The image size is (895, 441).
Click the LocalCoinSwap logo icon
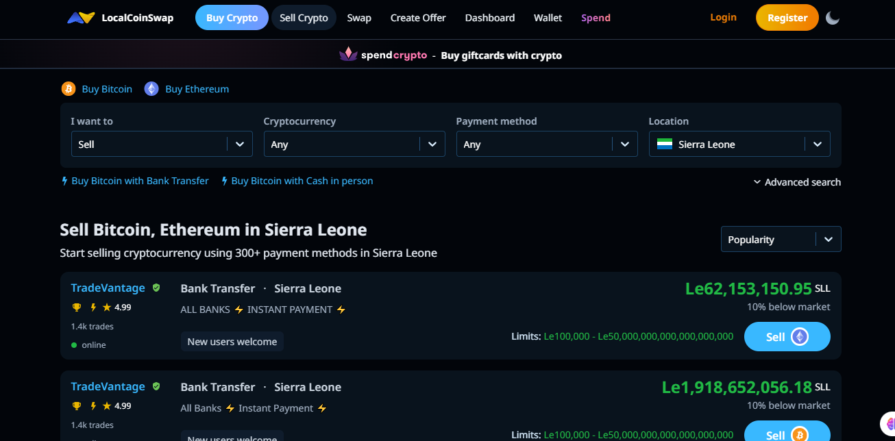[81, 18]
